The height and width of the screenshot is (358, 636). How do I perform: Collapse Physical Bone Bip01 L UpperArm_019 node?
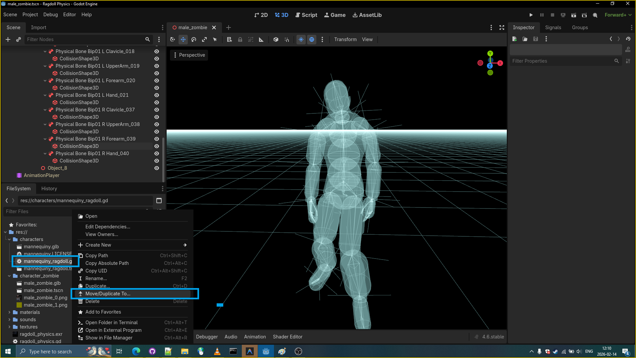click(x=45, y=66)
